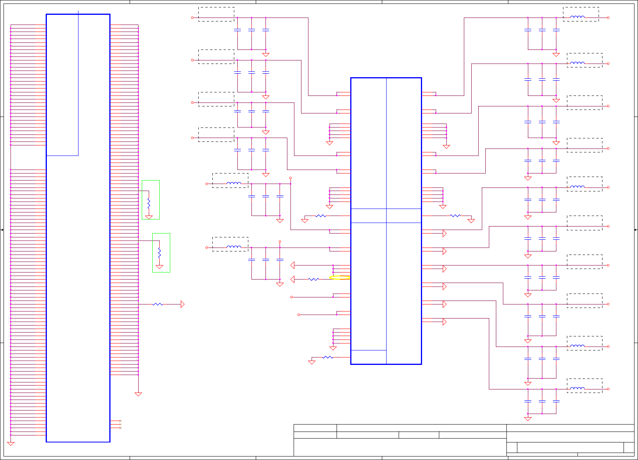Select the resistor beside the yellow-highlighted pin
The height and width of the screenshot is (460, 638).
[x=314, y=279]
